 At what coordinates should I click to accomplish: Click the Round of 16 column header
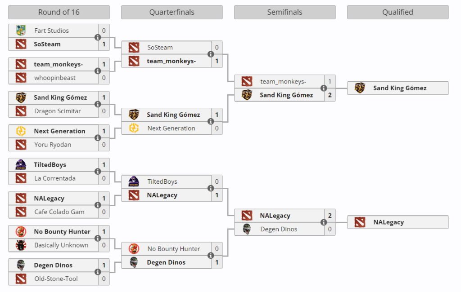[59, 12]
